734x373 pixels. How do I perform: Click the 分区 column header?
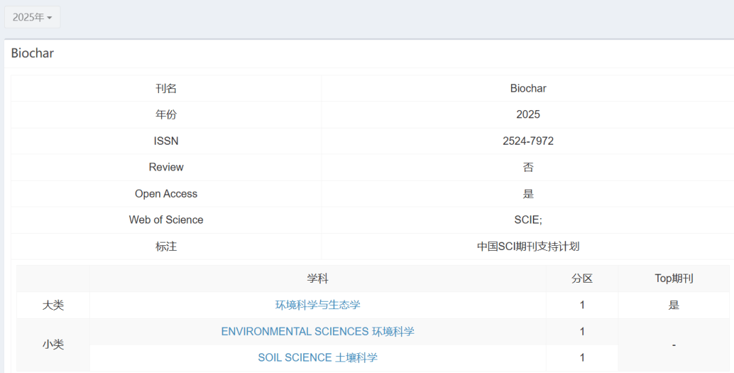[x=582, y=279]
